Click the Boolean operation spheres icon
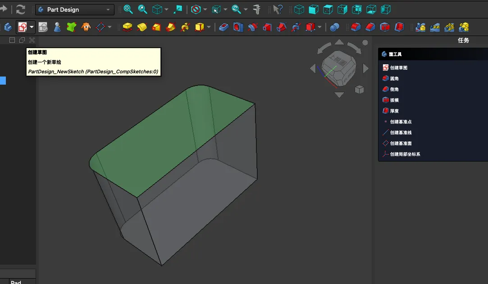 [x=334, y=27]
